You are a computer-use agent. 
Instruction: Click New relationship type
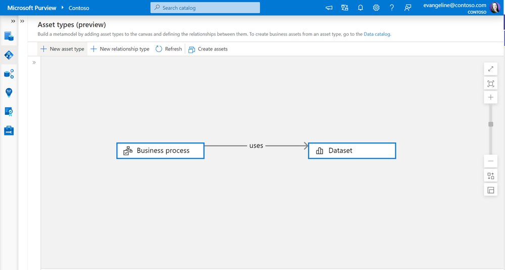120,49
